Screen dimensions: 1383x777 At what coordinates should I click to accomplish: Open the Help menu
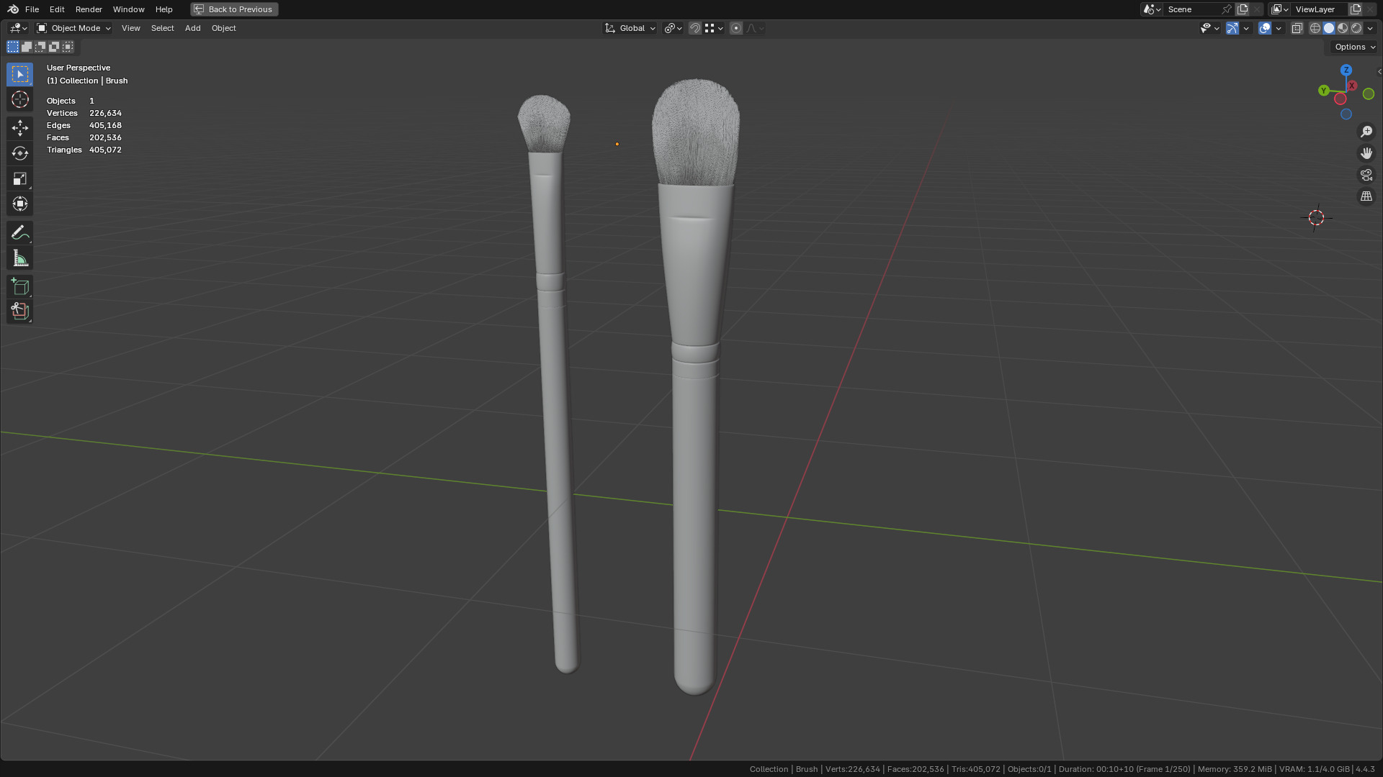click(x=164, y=9)
